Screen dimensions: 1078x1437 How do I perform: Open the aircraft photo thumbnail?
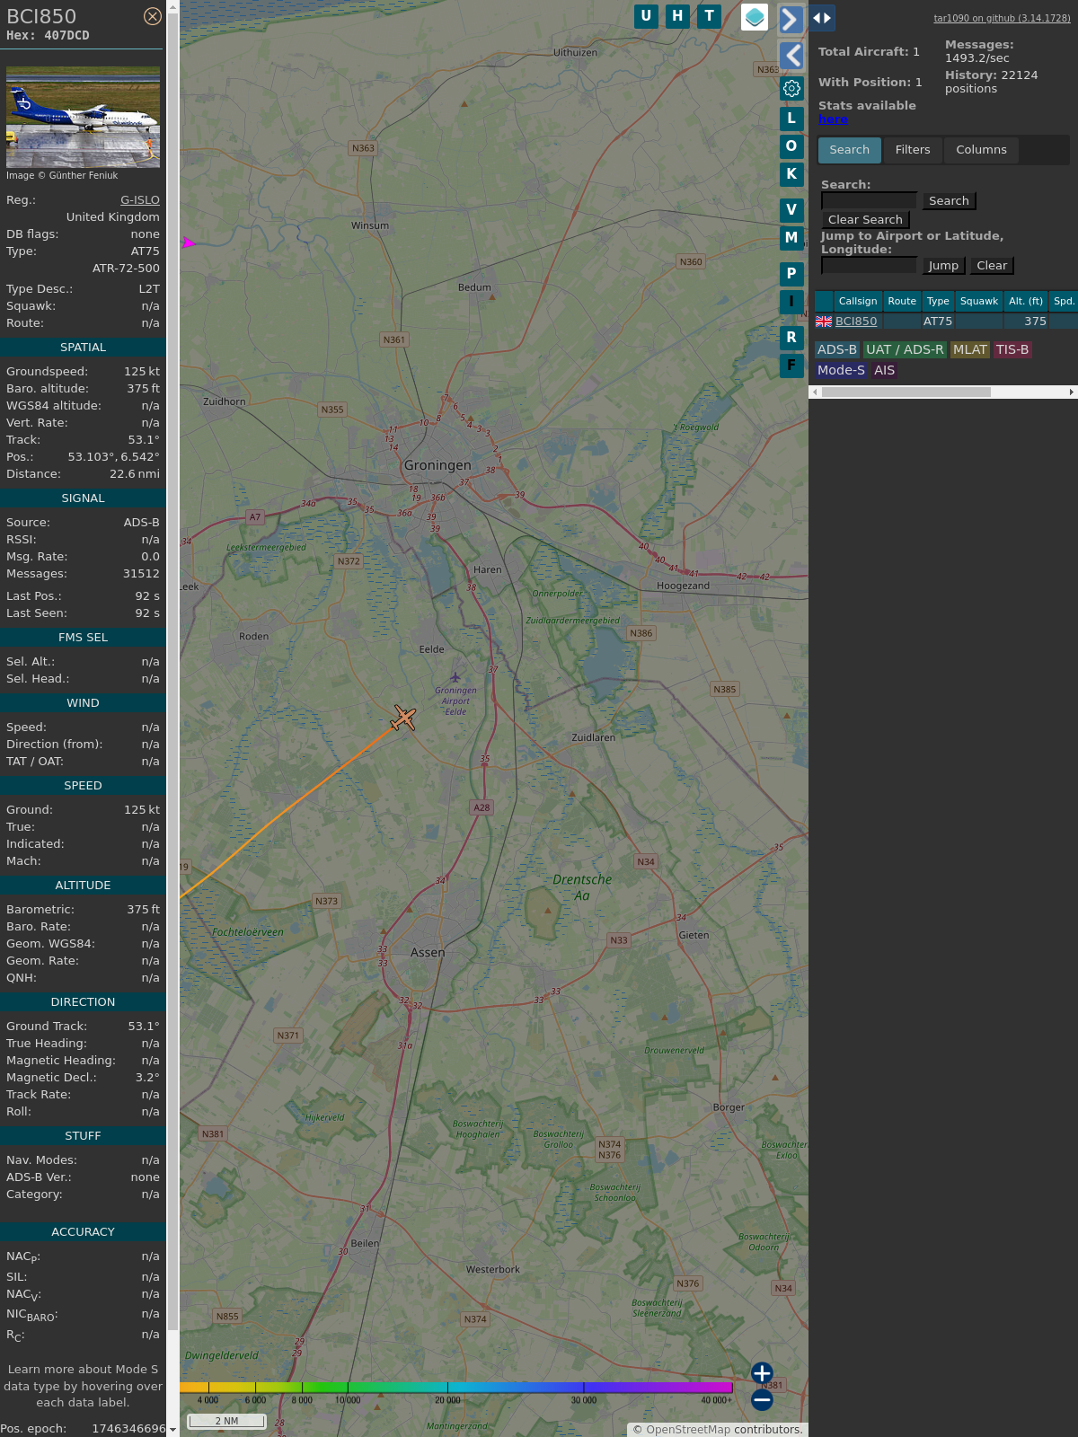pos(83,117)
